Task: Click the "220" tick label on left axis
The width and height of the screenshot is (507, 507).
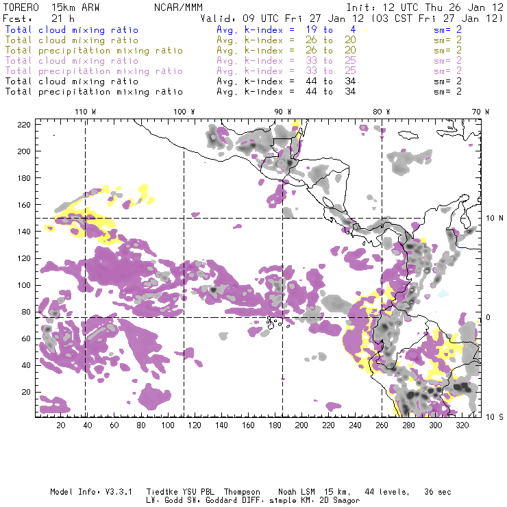Action: tap(24, 125)
